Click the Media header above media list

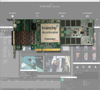coord(87,71)
